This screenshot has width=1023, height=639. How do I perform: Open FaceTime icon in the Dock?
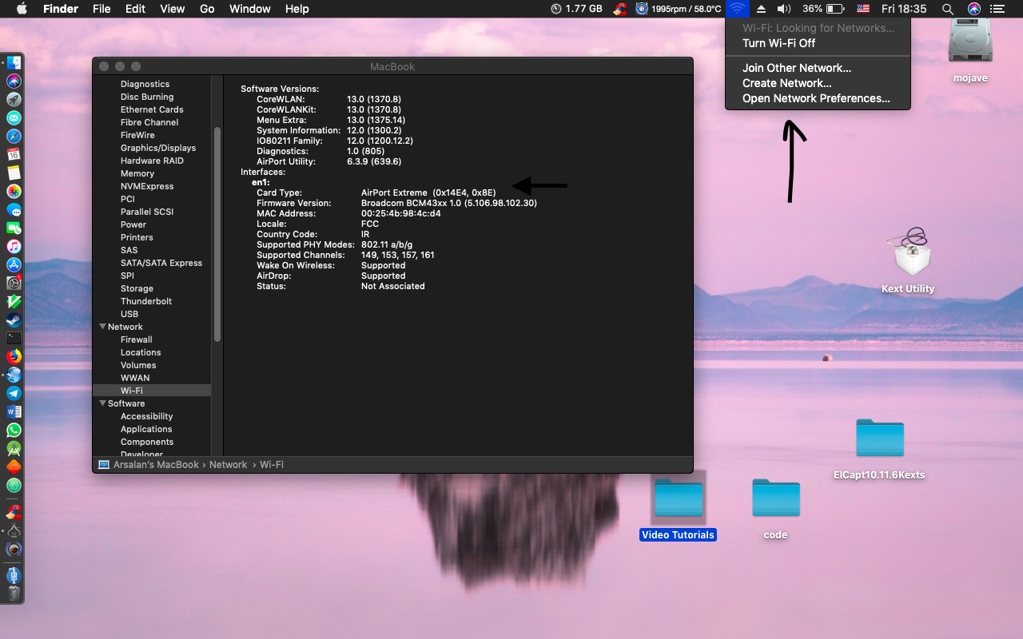click(14, 228)
